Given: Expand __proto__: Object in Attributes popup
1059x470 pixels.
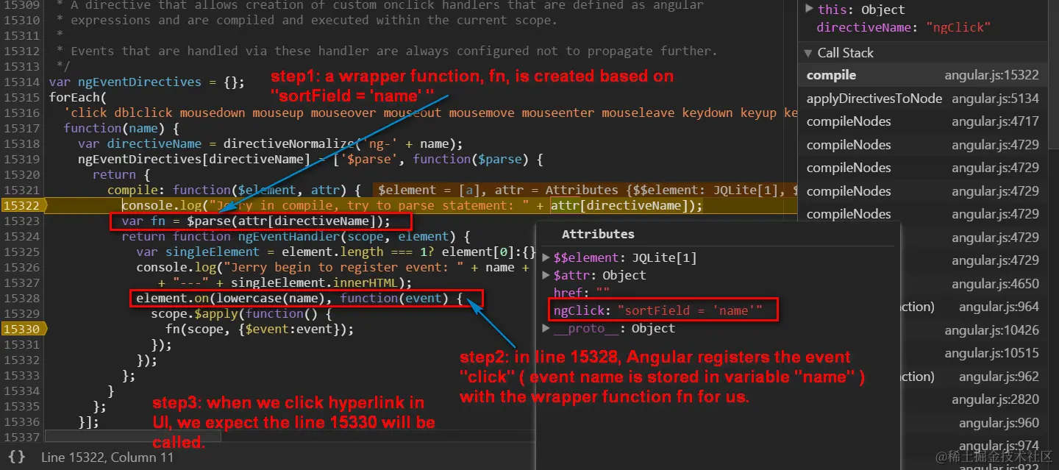Looking at the screenshot, I should click(x=546, y=328).
